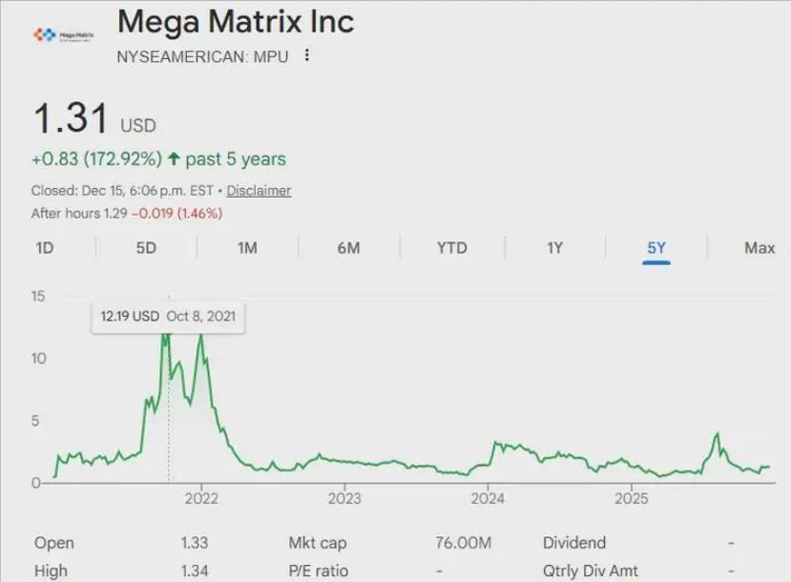This screenshot has width=791, height=582.
Task: View the 1Y chart range
Action: [554, 248]
